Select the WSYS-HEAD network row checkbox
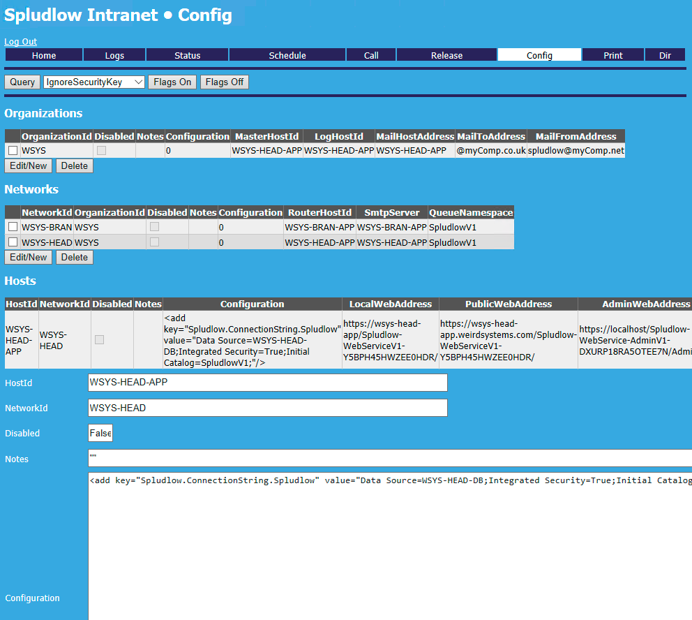Screen dimensions: 692x620 pyautogui.click(x=13, y=242)
